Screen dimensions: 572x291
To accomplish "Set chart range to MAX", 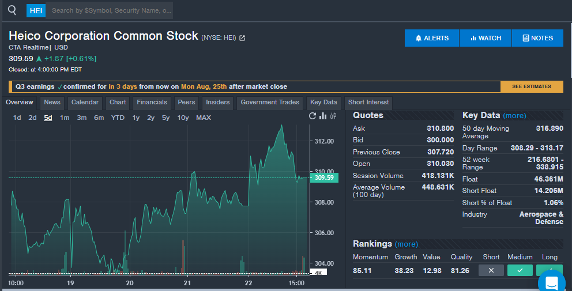I will coord(204,118).
